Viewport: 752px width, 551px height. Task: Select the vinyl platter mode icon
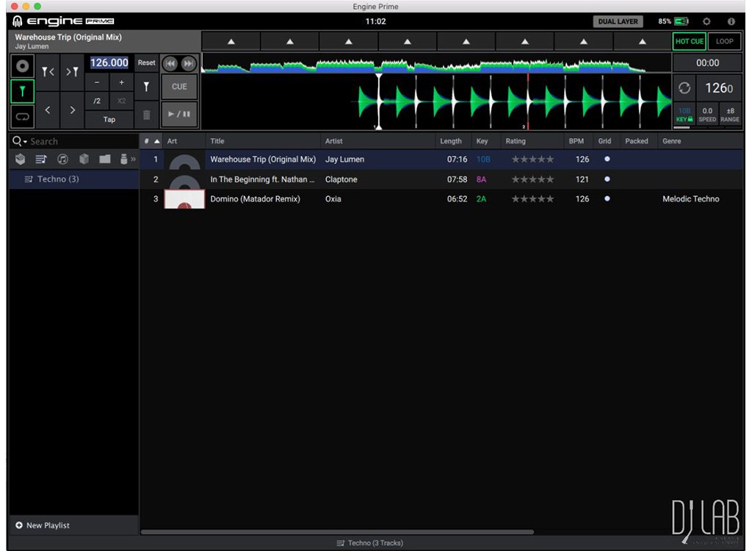pyautogui.click(x=23, y=66)
